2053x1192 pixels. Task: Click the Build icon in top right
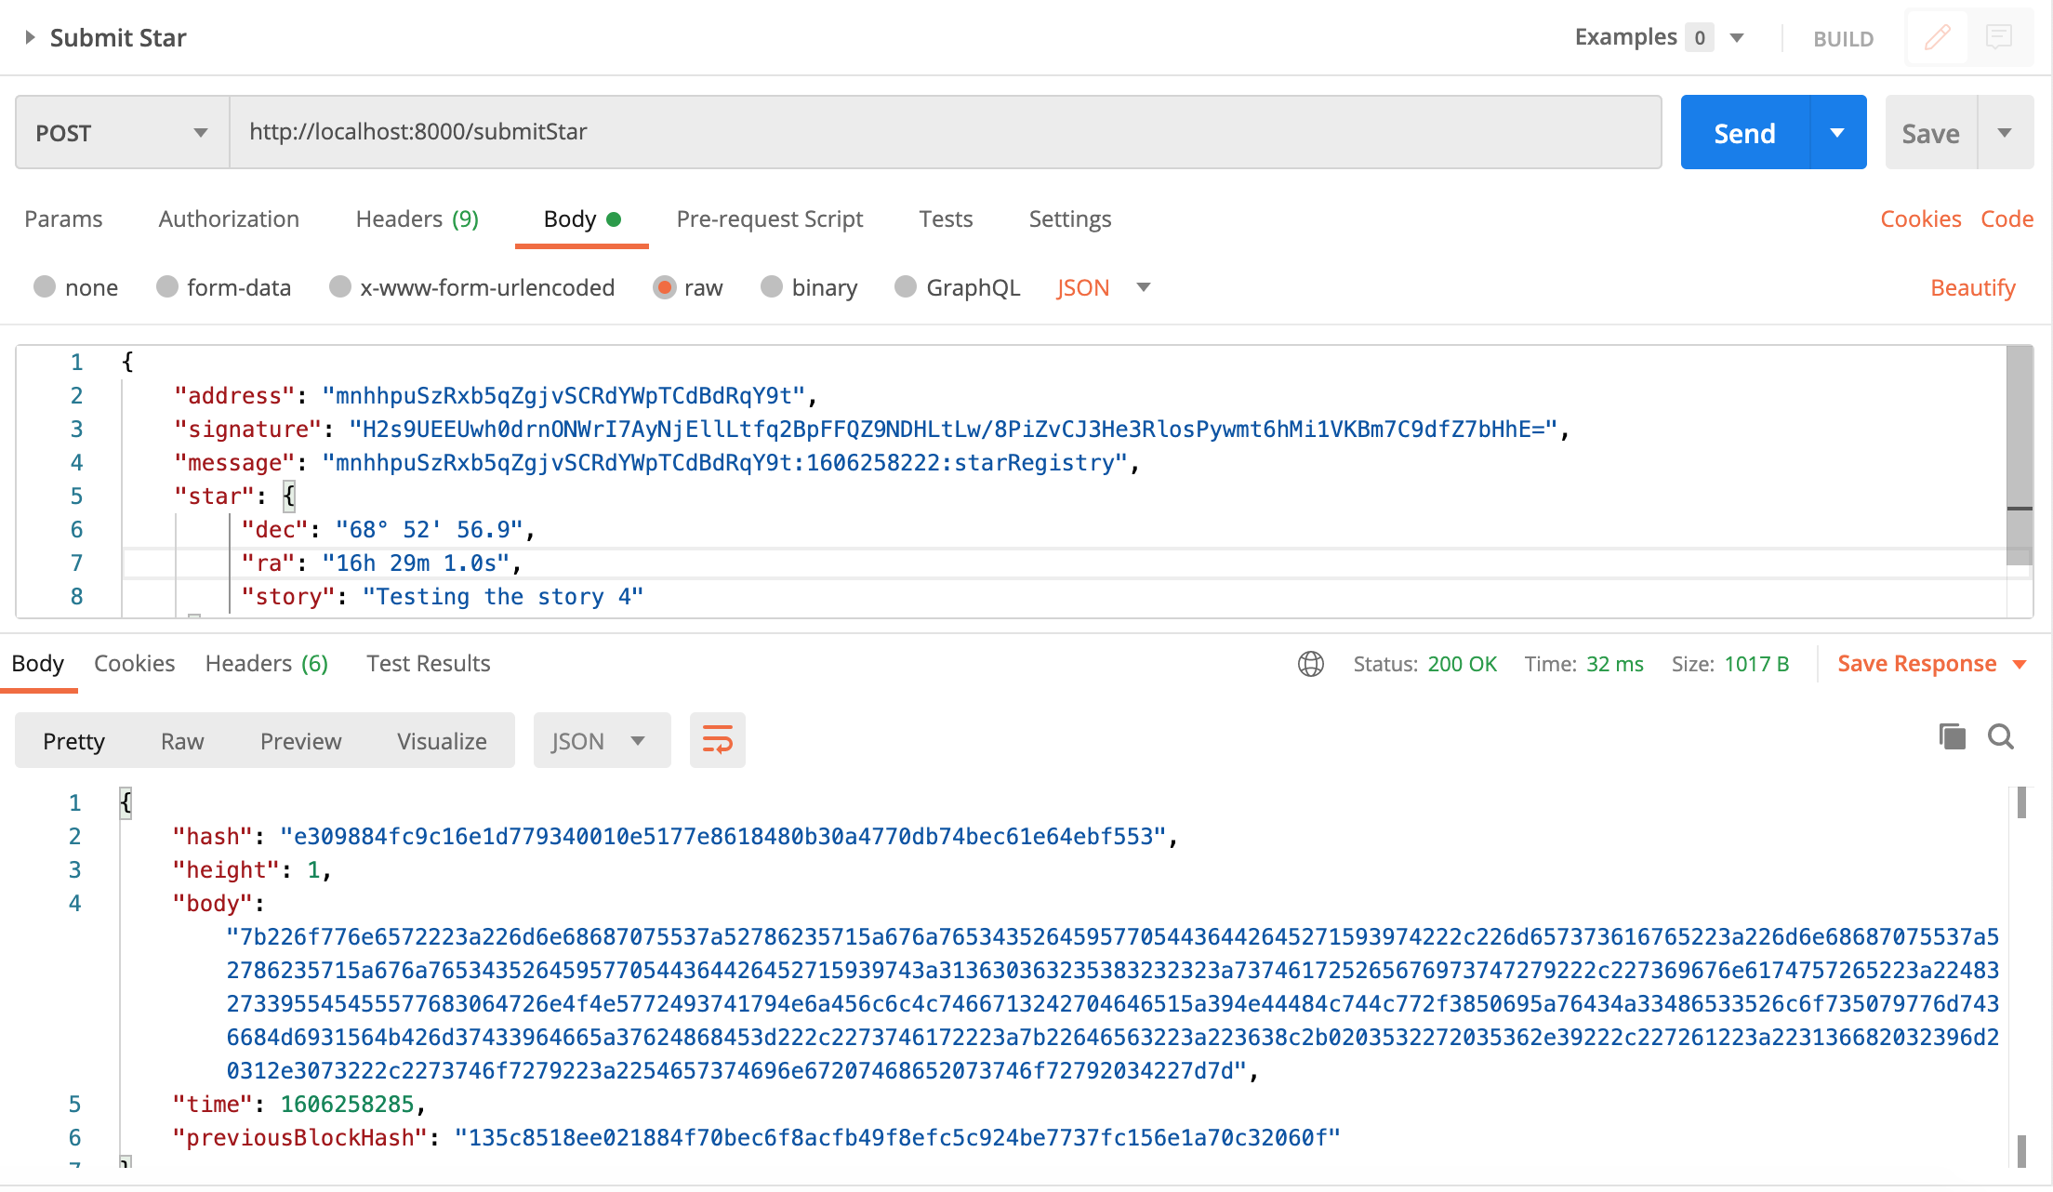(1940, 38)
